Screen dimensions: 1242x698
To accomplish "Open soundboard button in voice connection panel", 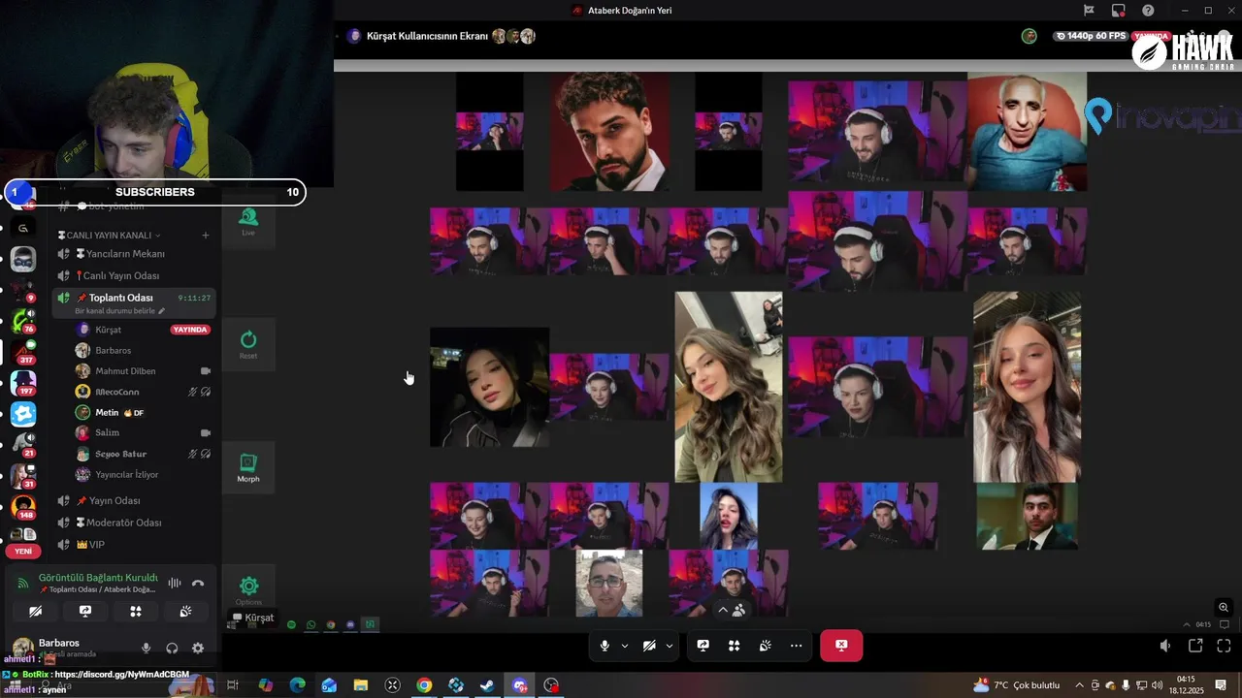I will tap(185, 612).
